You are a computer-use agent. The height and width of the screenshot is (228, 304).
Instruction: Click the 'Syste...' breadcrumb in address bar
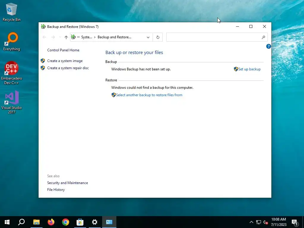coord(87,37)
